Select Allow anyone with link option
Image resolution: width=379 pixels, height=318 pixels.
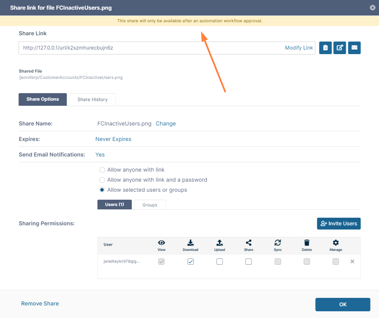102,170
